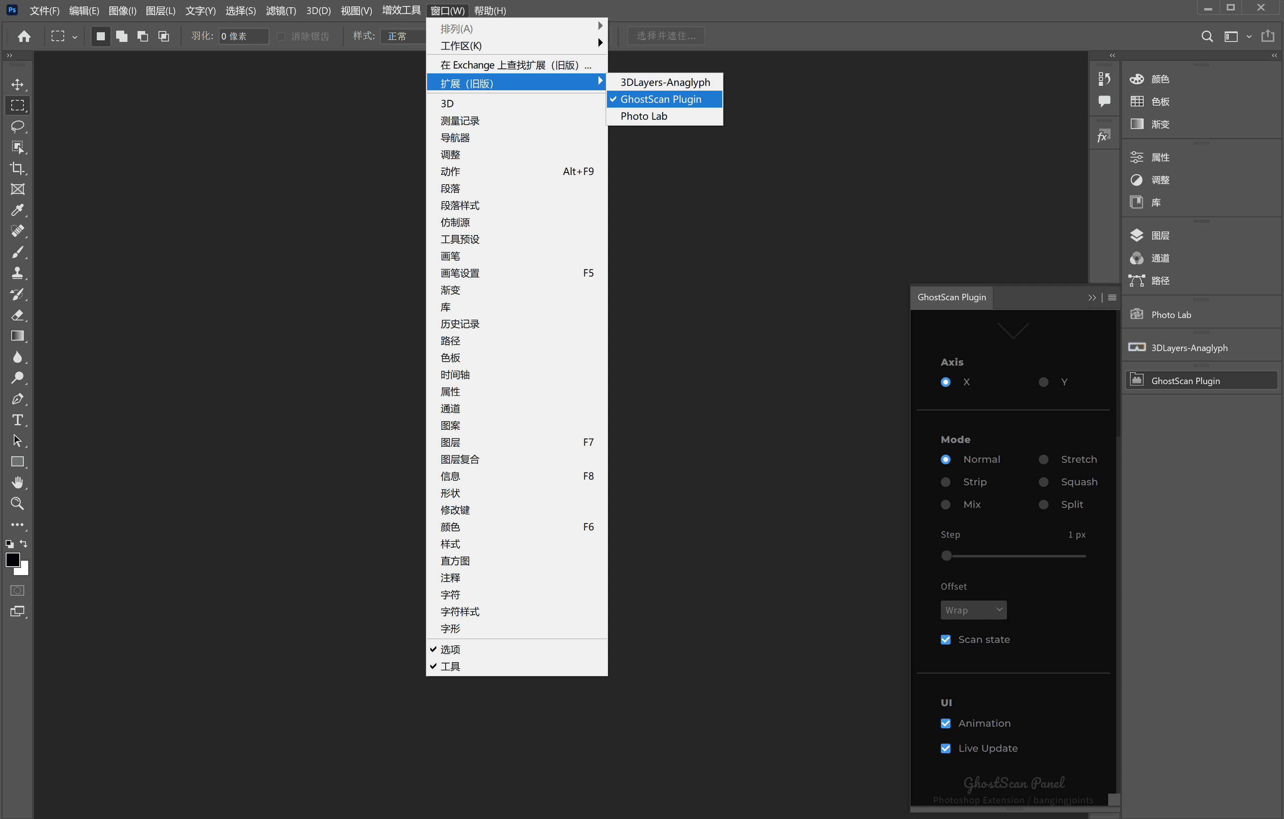
Task: Select the Crop tool
Action: 17,168
